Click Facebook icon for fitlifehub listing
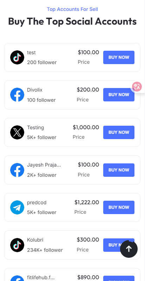This screenshot has width=145, height=281. [17, 278]
